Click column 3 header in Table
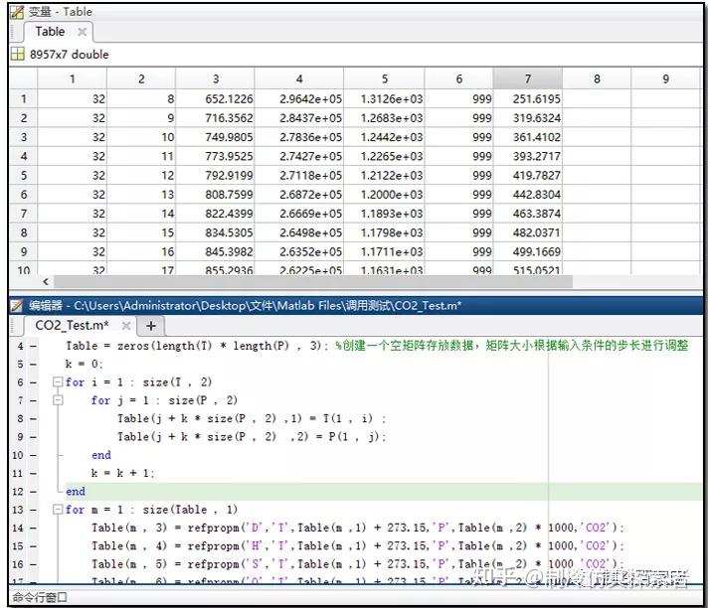The image size is (708, 608). 215,78
